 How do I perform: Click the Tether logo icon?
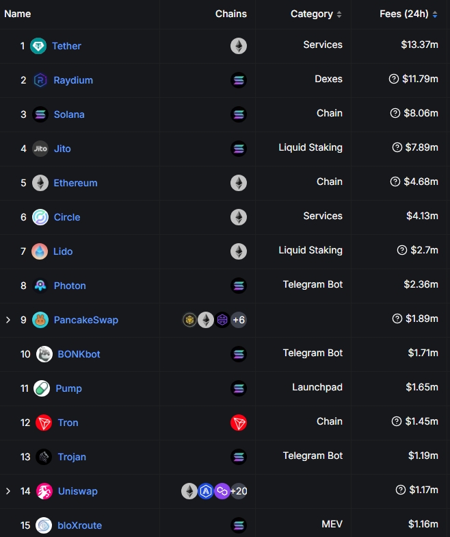(38, 46)
